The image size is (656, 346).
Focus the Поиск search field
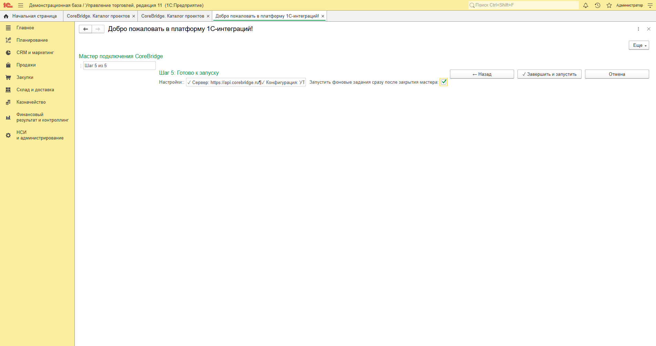524,5
